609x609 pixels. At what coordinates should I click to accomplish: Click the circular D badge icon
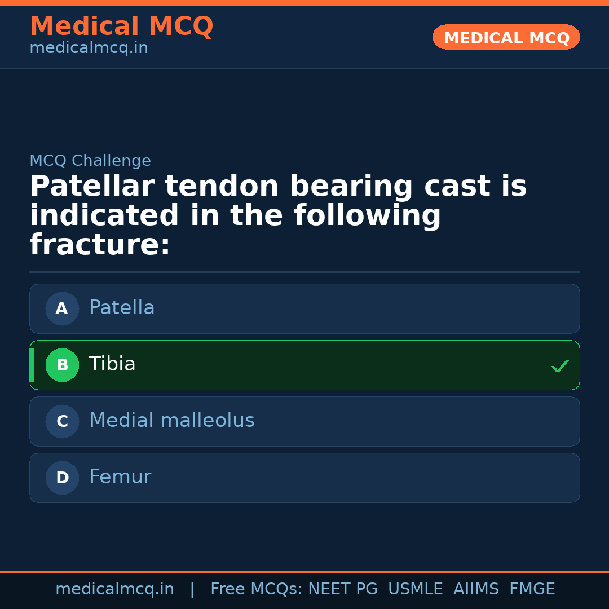click(62, 478)
